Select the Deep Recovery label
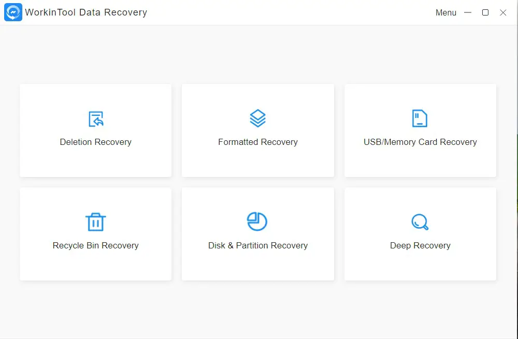 (x=420, y=246)
